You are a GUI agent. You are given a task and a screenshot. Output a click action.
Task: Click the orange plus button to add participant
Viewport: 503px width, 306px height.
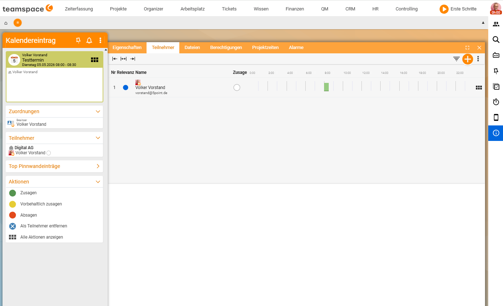467,59
